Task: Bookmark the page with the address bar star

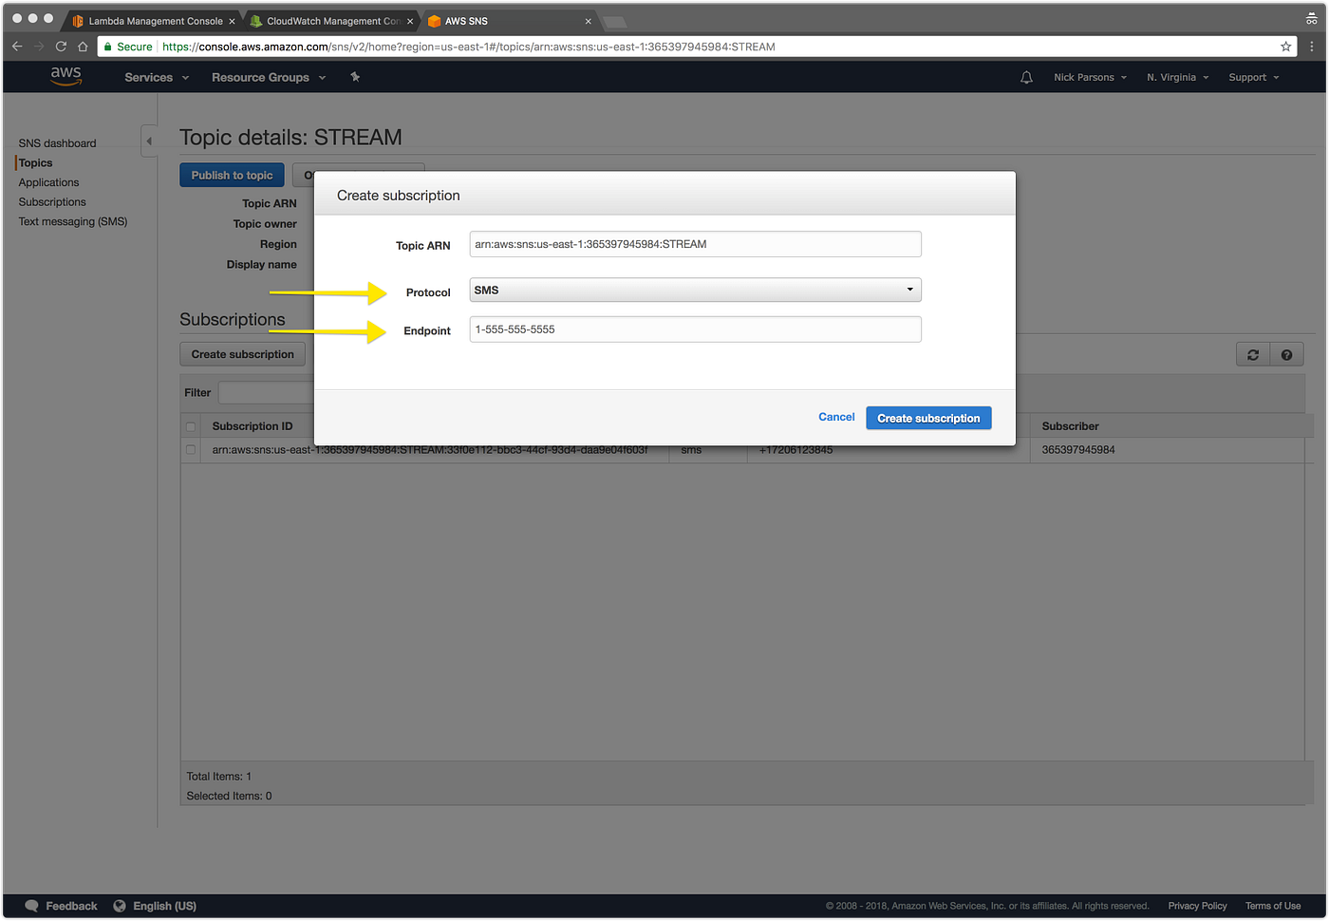Action: [1285, 46]
